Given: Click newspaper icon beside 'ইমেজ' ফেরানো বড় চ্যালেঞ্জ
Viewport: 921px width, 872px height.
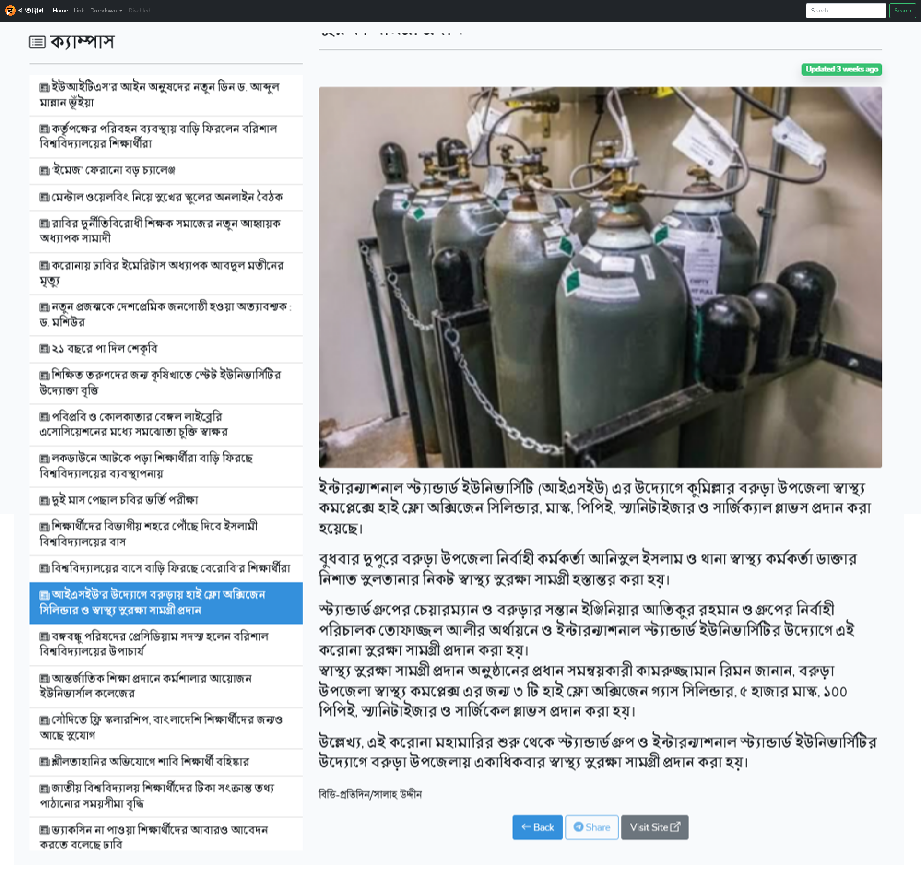Looking at the screenshot, I should (x=45, y=171).
